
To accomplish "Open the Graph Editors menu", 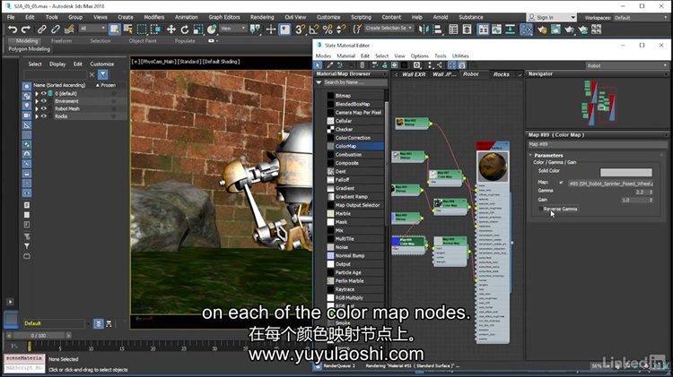I will (x=224, y=17).
